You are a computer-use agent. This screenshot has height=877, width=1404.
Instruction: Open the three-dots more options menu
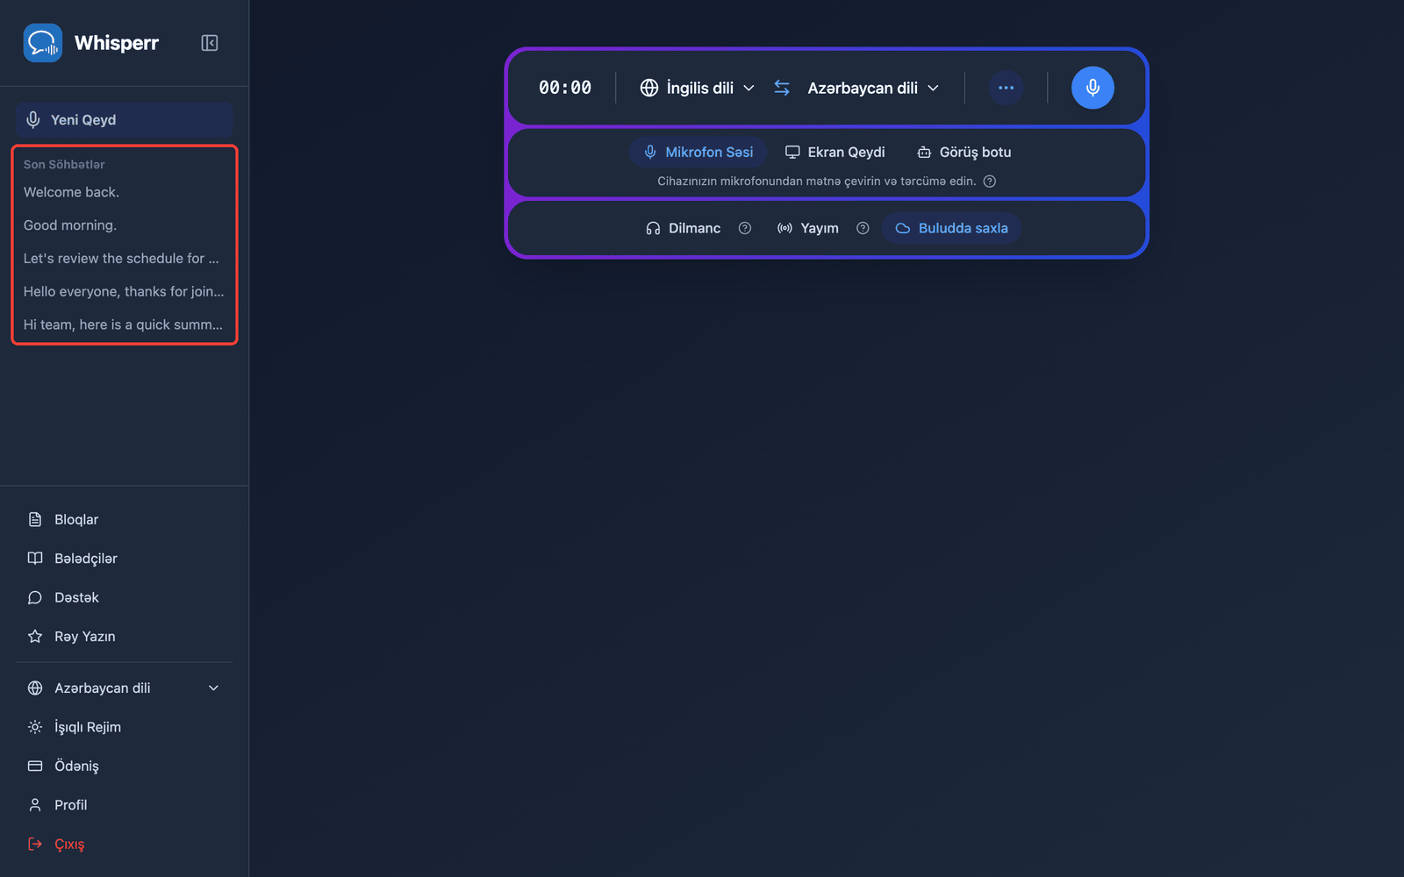[1006, 88]
